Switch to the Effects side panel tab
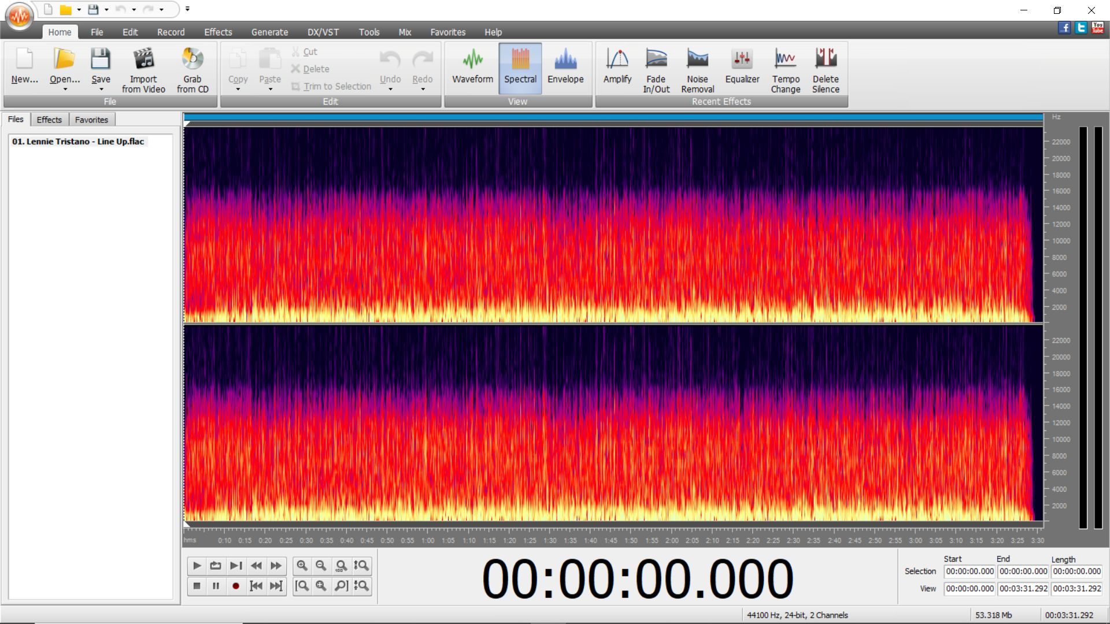Screen dimensions: 1110x624 pos(49,120)
